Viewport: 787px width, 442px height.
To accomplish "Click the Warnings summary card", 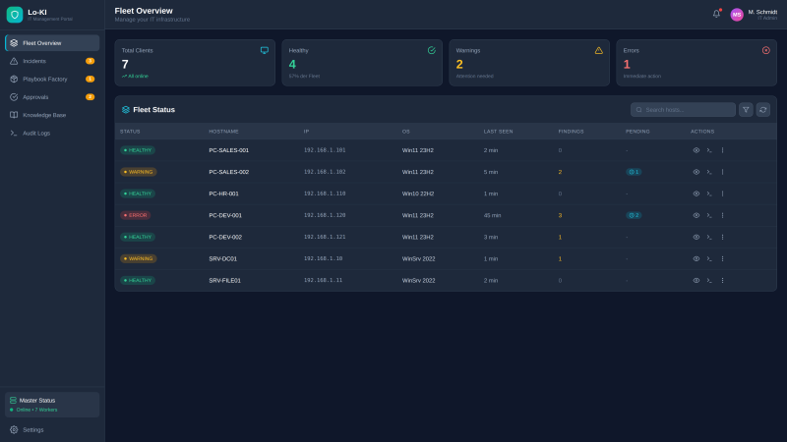I will [x=529, y=63].
